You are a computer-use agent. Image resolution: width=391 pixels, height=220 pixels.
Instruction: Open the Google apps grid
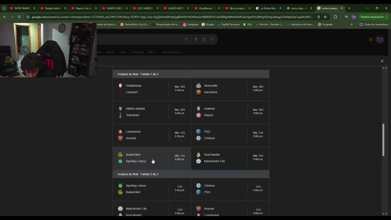tap(371, 39)
